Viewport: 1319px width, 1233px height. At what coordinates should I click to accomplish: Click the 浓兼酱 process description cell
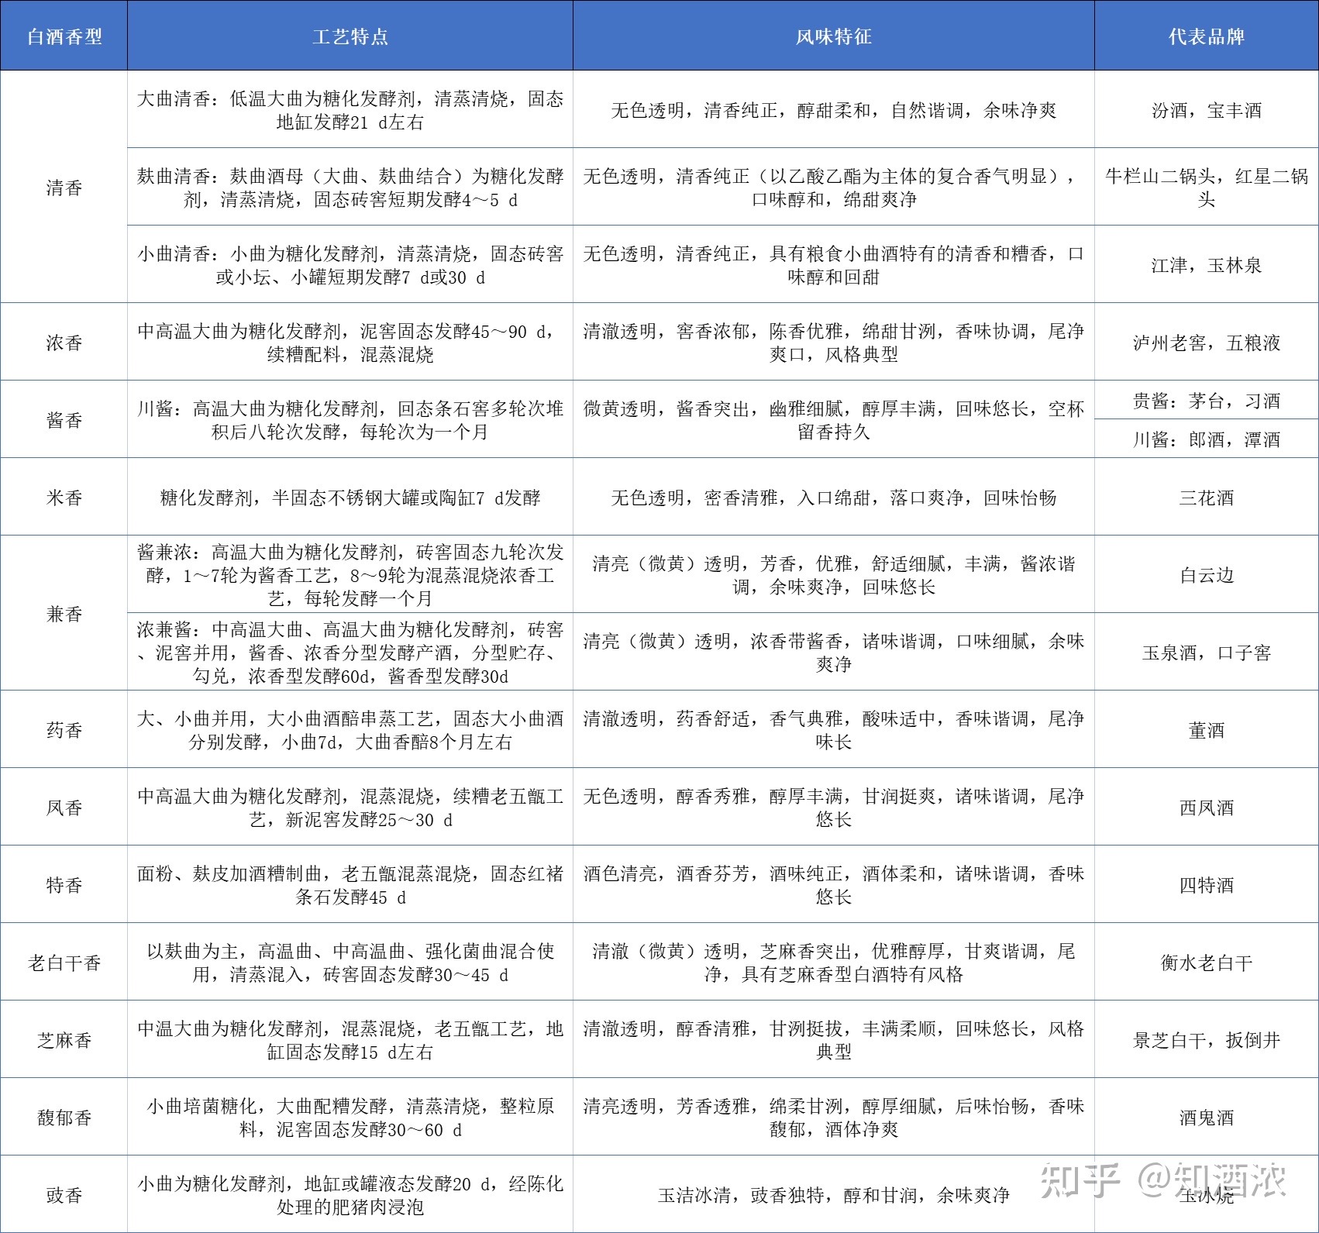(350, 652)
